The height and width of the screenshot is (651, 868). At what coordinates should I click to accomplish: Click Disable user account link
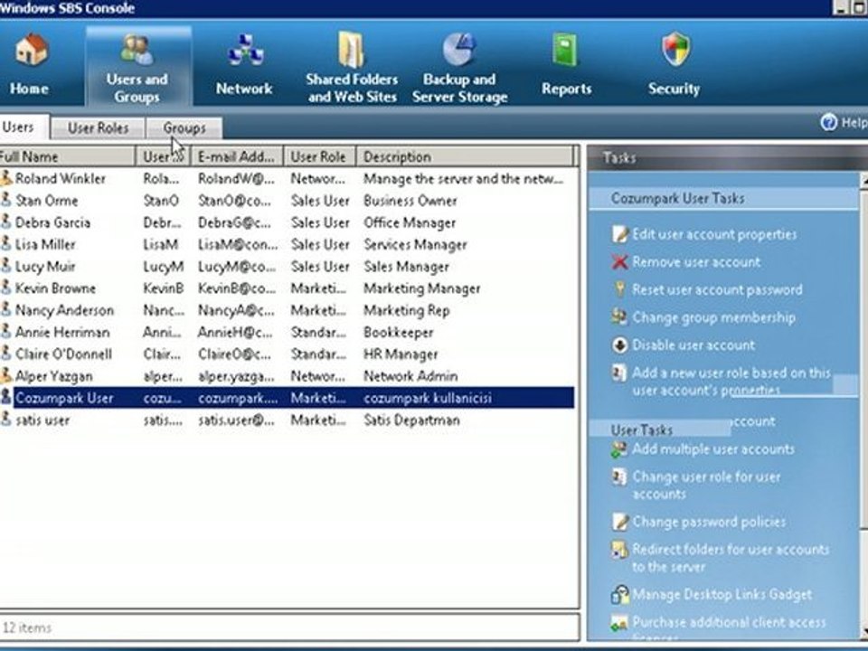tap(693, 344)
